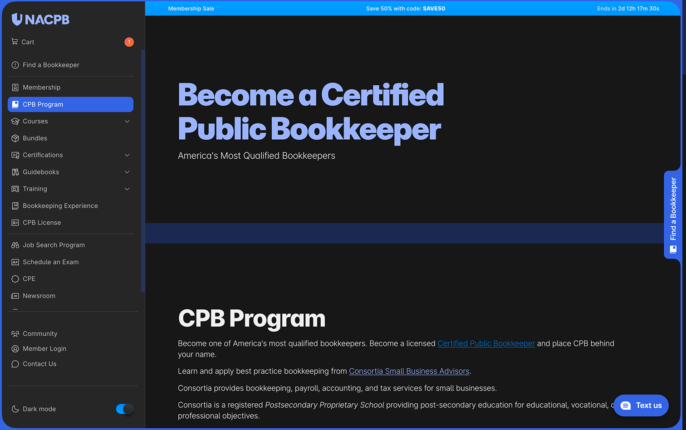The image size is (686, 430).
Task: Click the Member Login link
Action: pyautogui.click(x=44, y=349)
